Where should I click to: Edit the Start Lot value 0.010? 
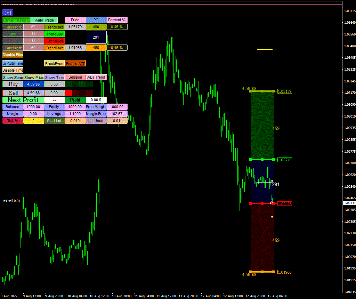[75, 121]
